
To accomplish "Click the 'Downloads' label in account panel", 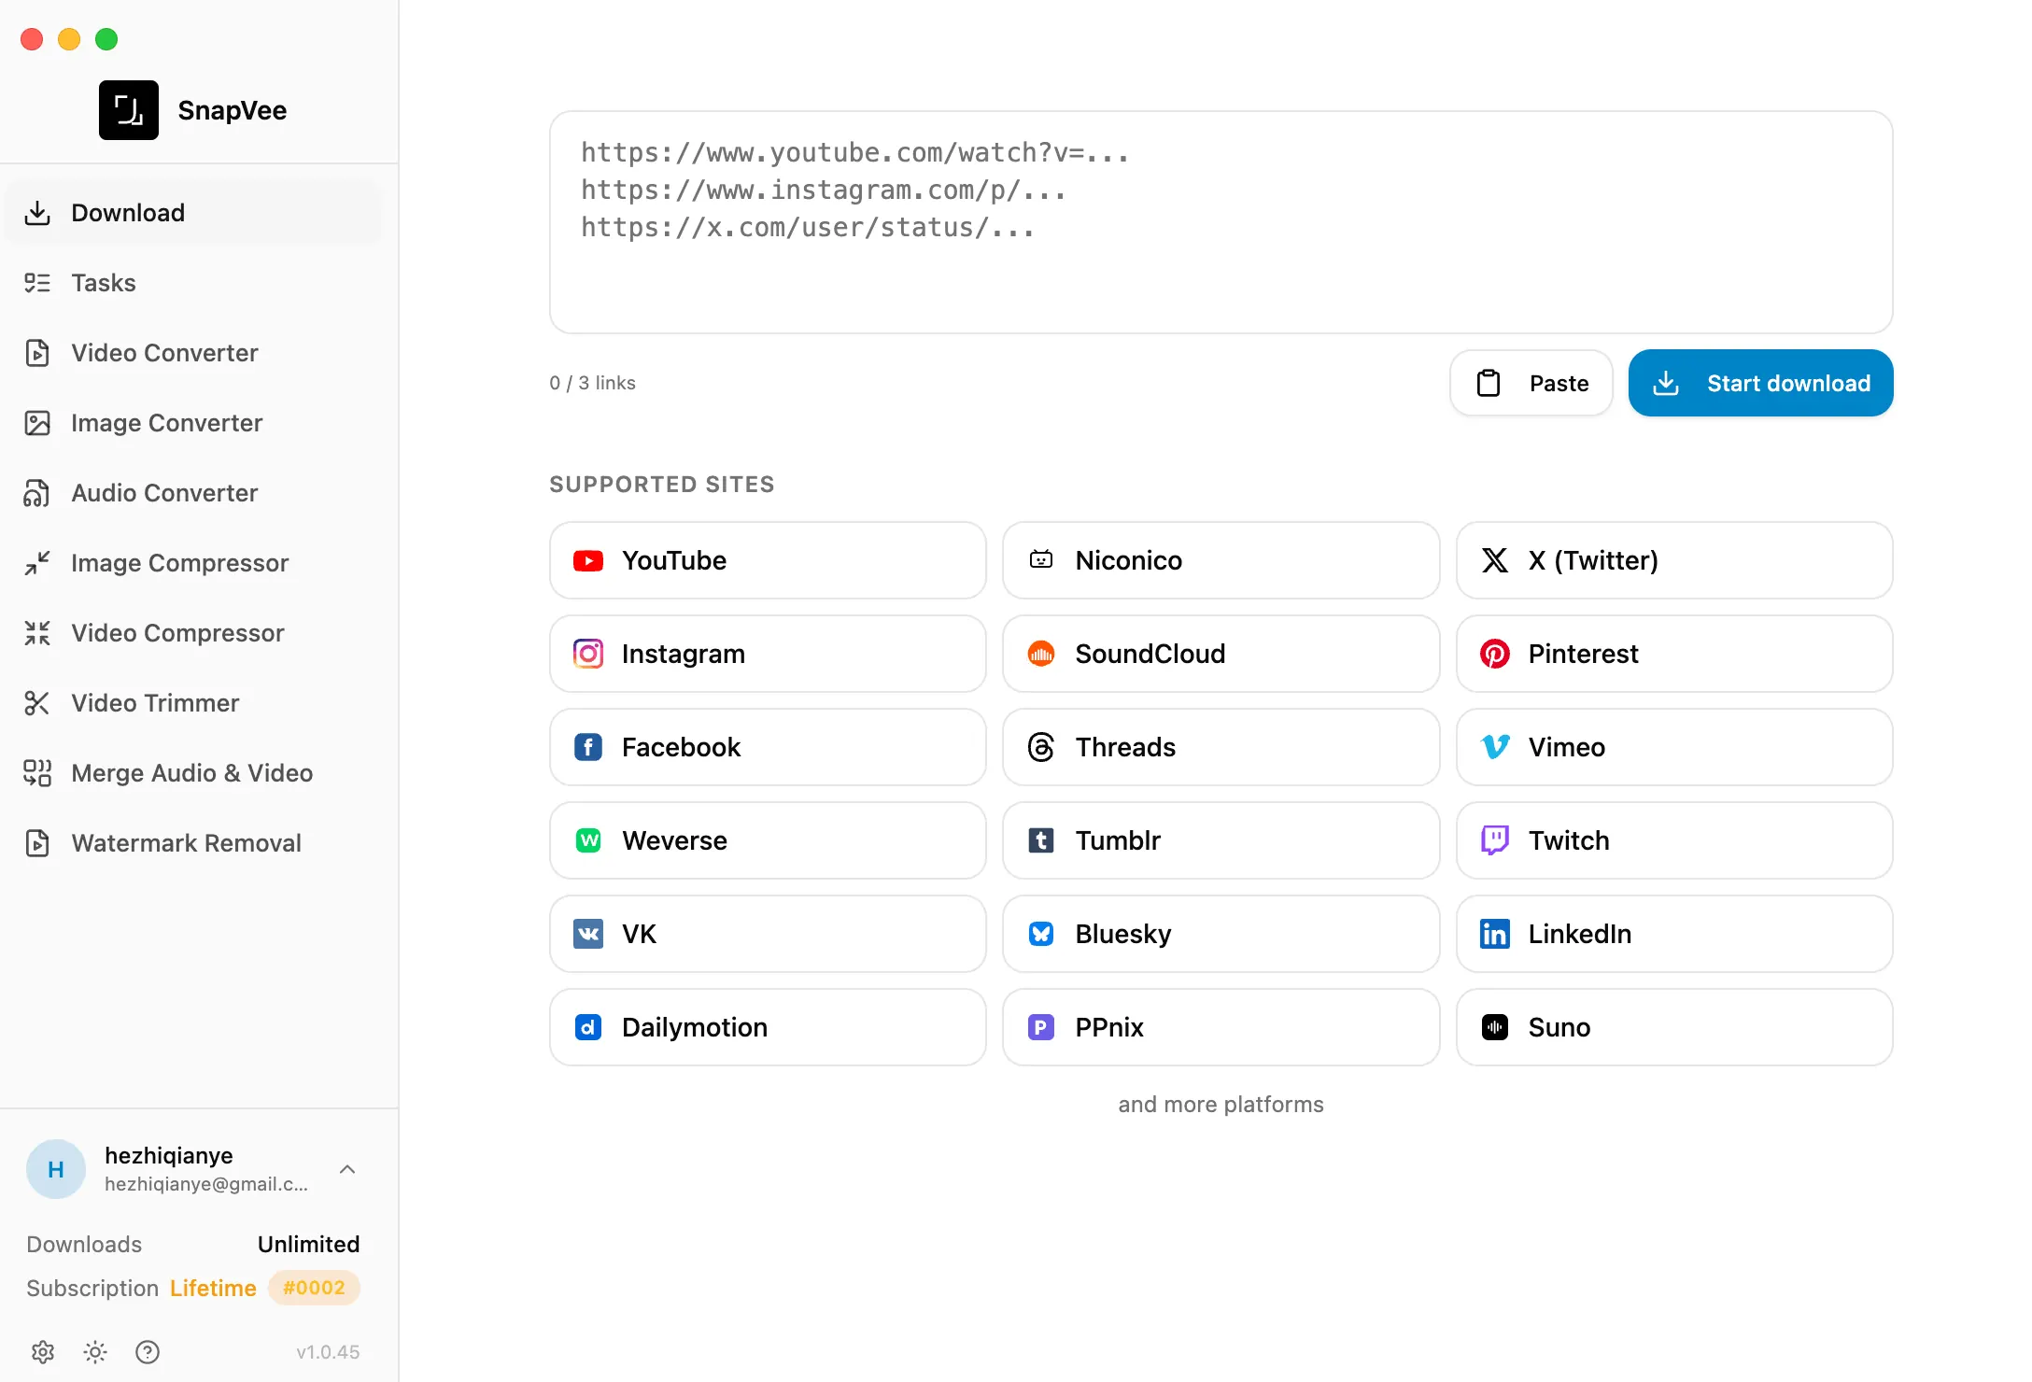I will [x=84, y=1245].
